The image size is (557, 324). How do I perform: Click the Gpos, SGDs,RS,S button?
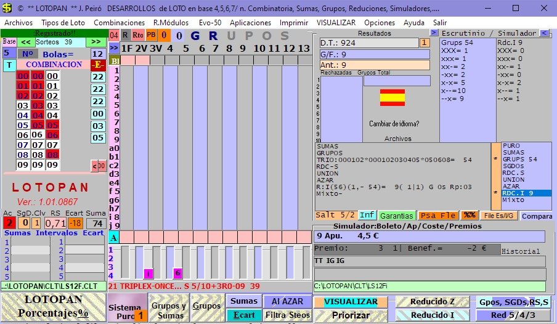click(x=514, y=302)
